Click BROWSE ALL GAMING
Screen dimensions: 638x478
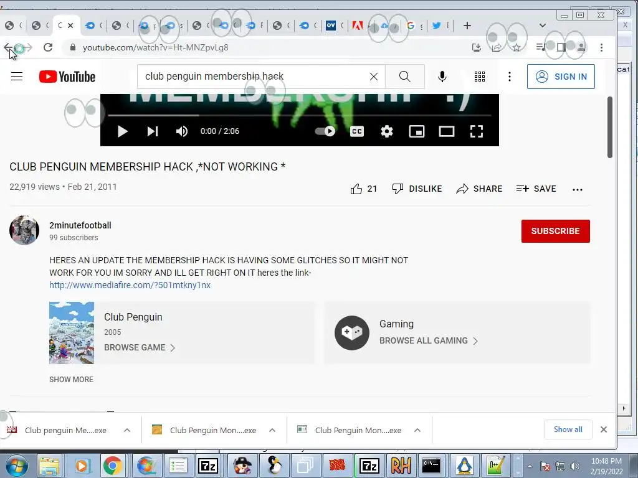point(429,340)
